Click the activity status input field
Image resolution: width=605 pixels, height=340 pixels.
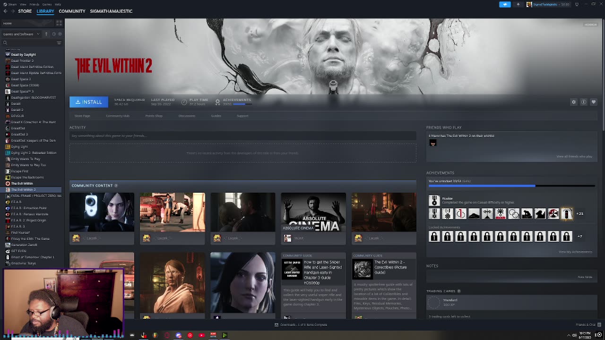tap(243, 136)
